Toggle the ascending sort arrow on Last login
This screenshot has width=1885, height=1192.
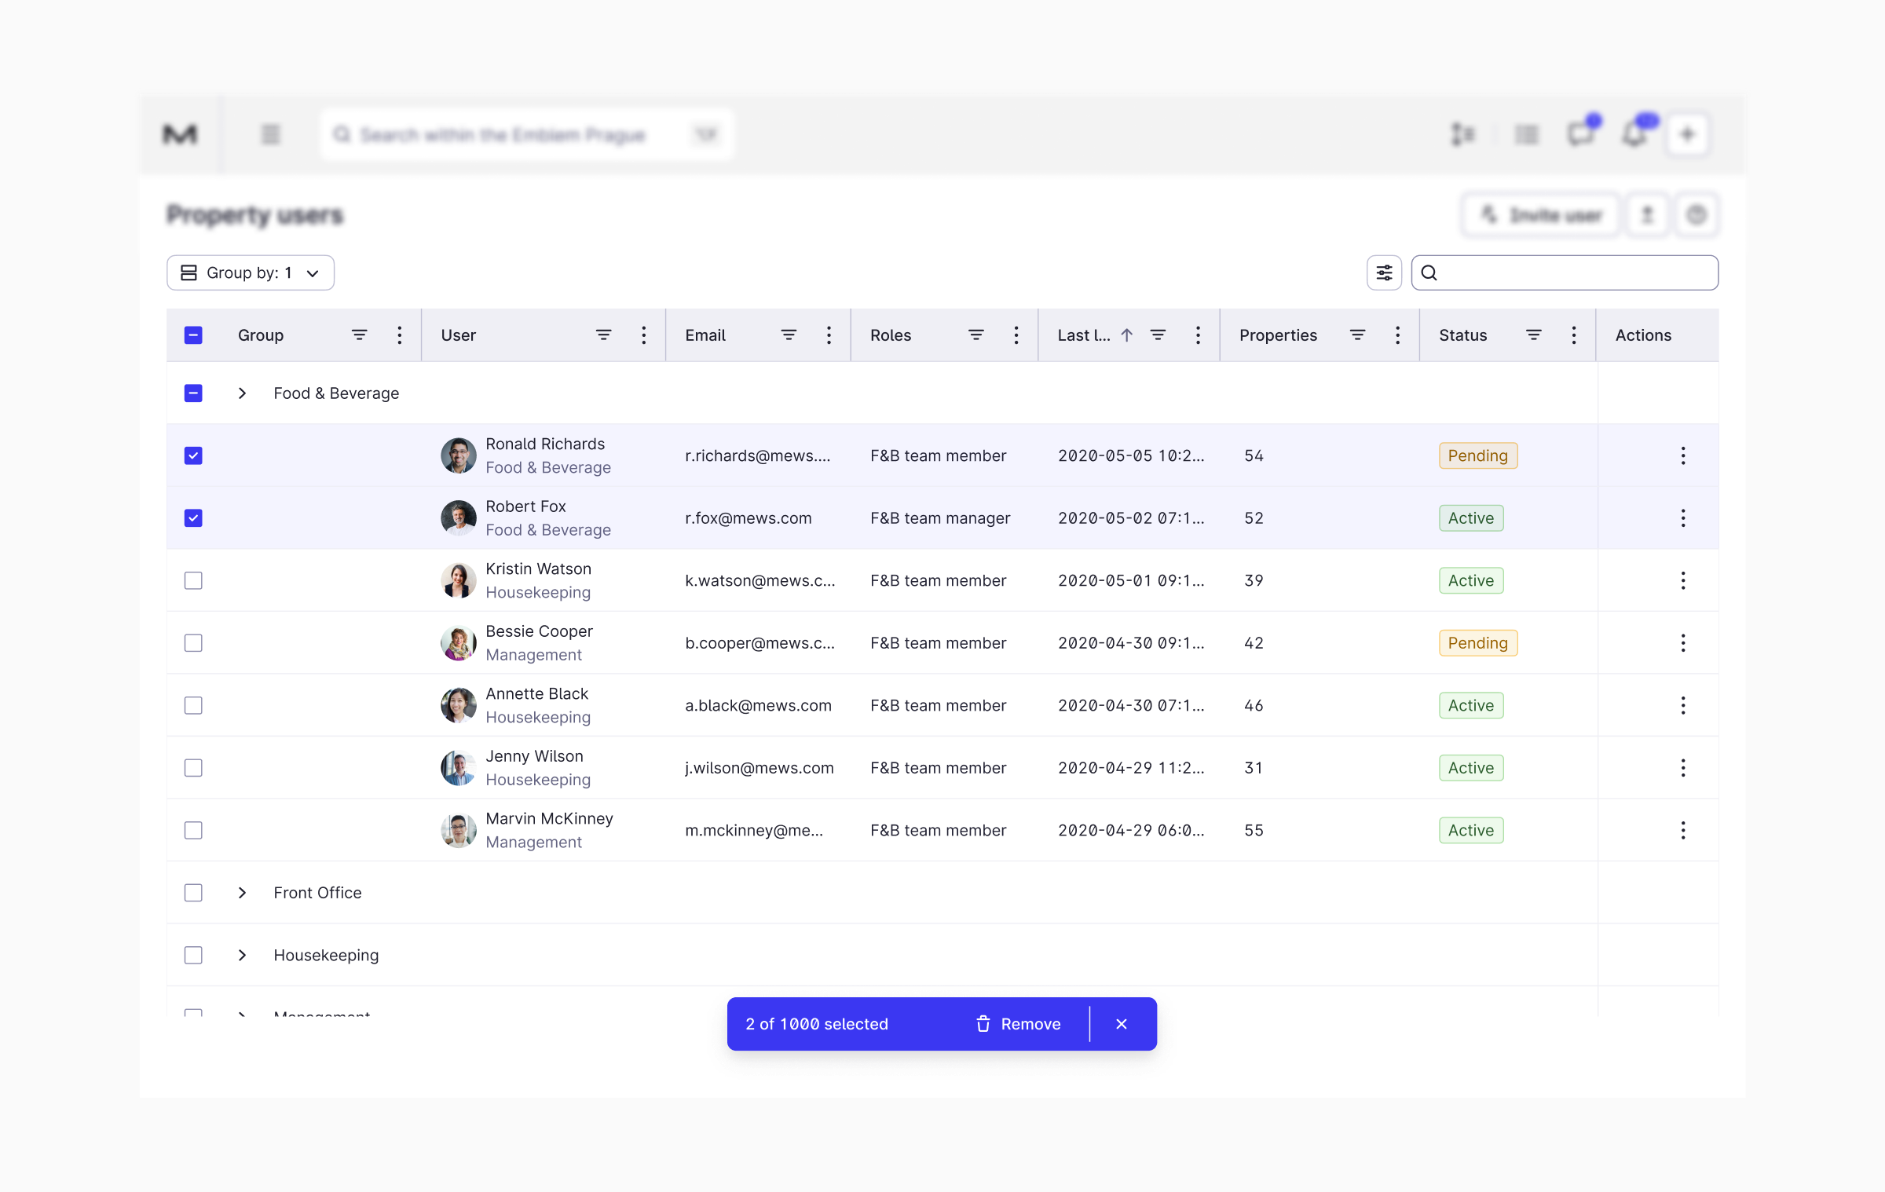[1126, 335]
